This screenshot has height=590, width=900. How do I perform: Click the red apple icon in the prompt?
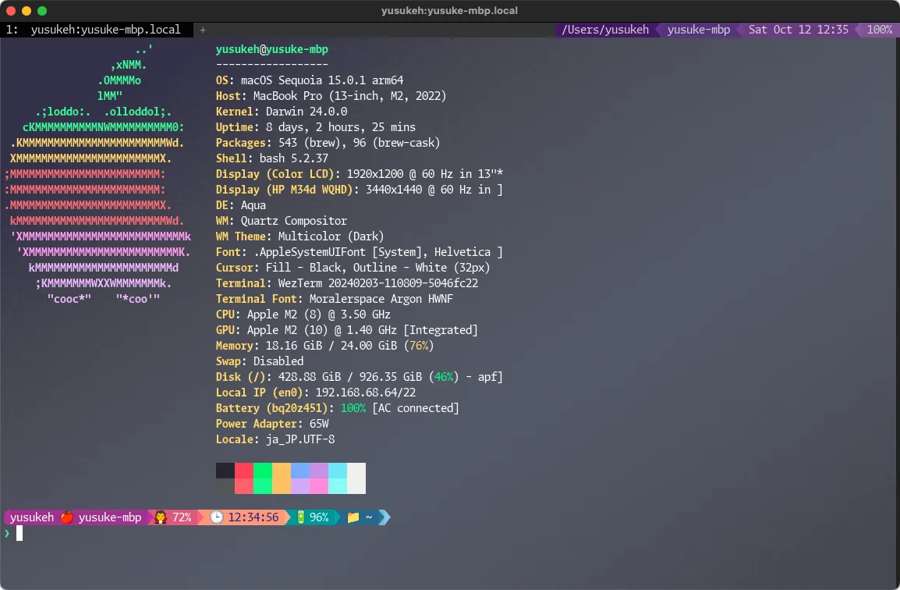pyautogui.click(x=67, y=517)
